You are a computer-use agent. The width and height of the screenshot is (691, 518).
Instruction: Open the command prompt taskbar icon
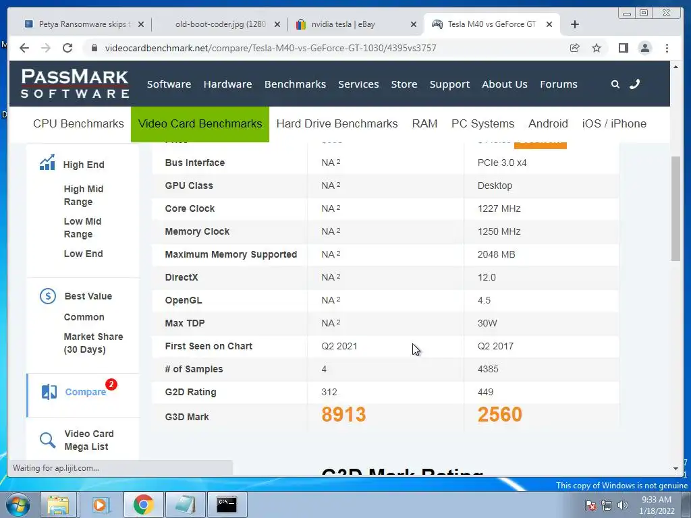[227, 505]
